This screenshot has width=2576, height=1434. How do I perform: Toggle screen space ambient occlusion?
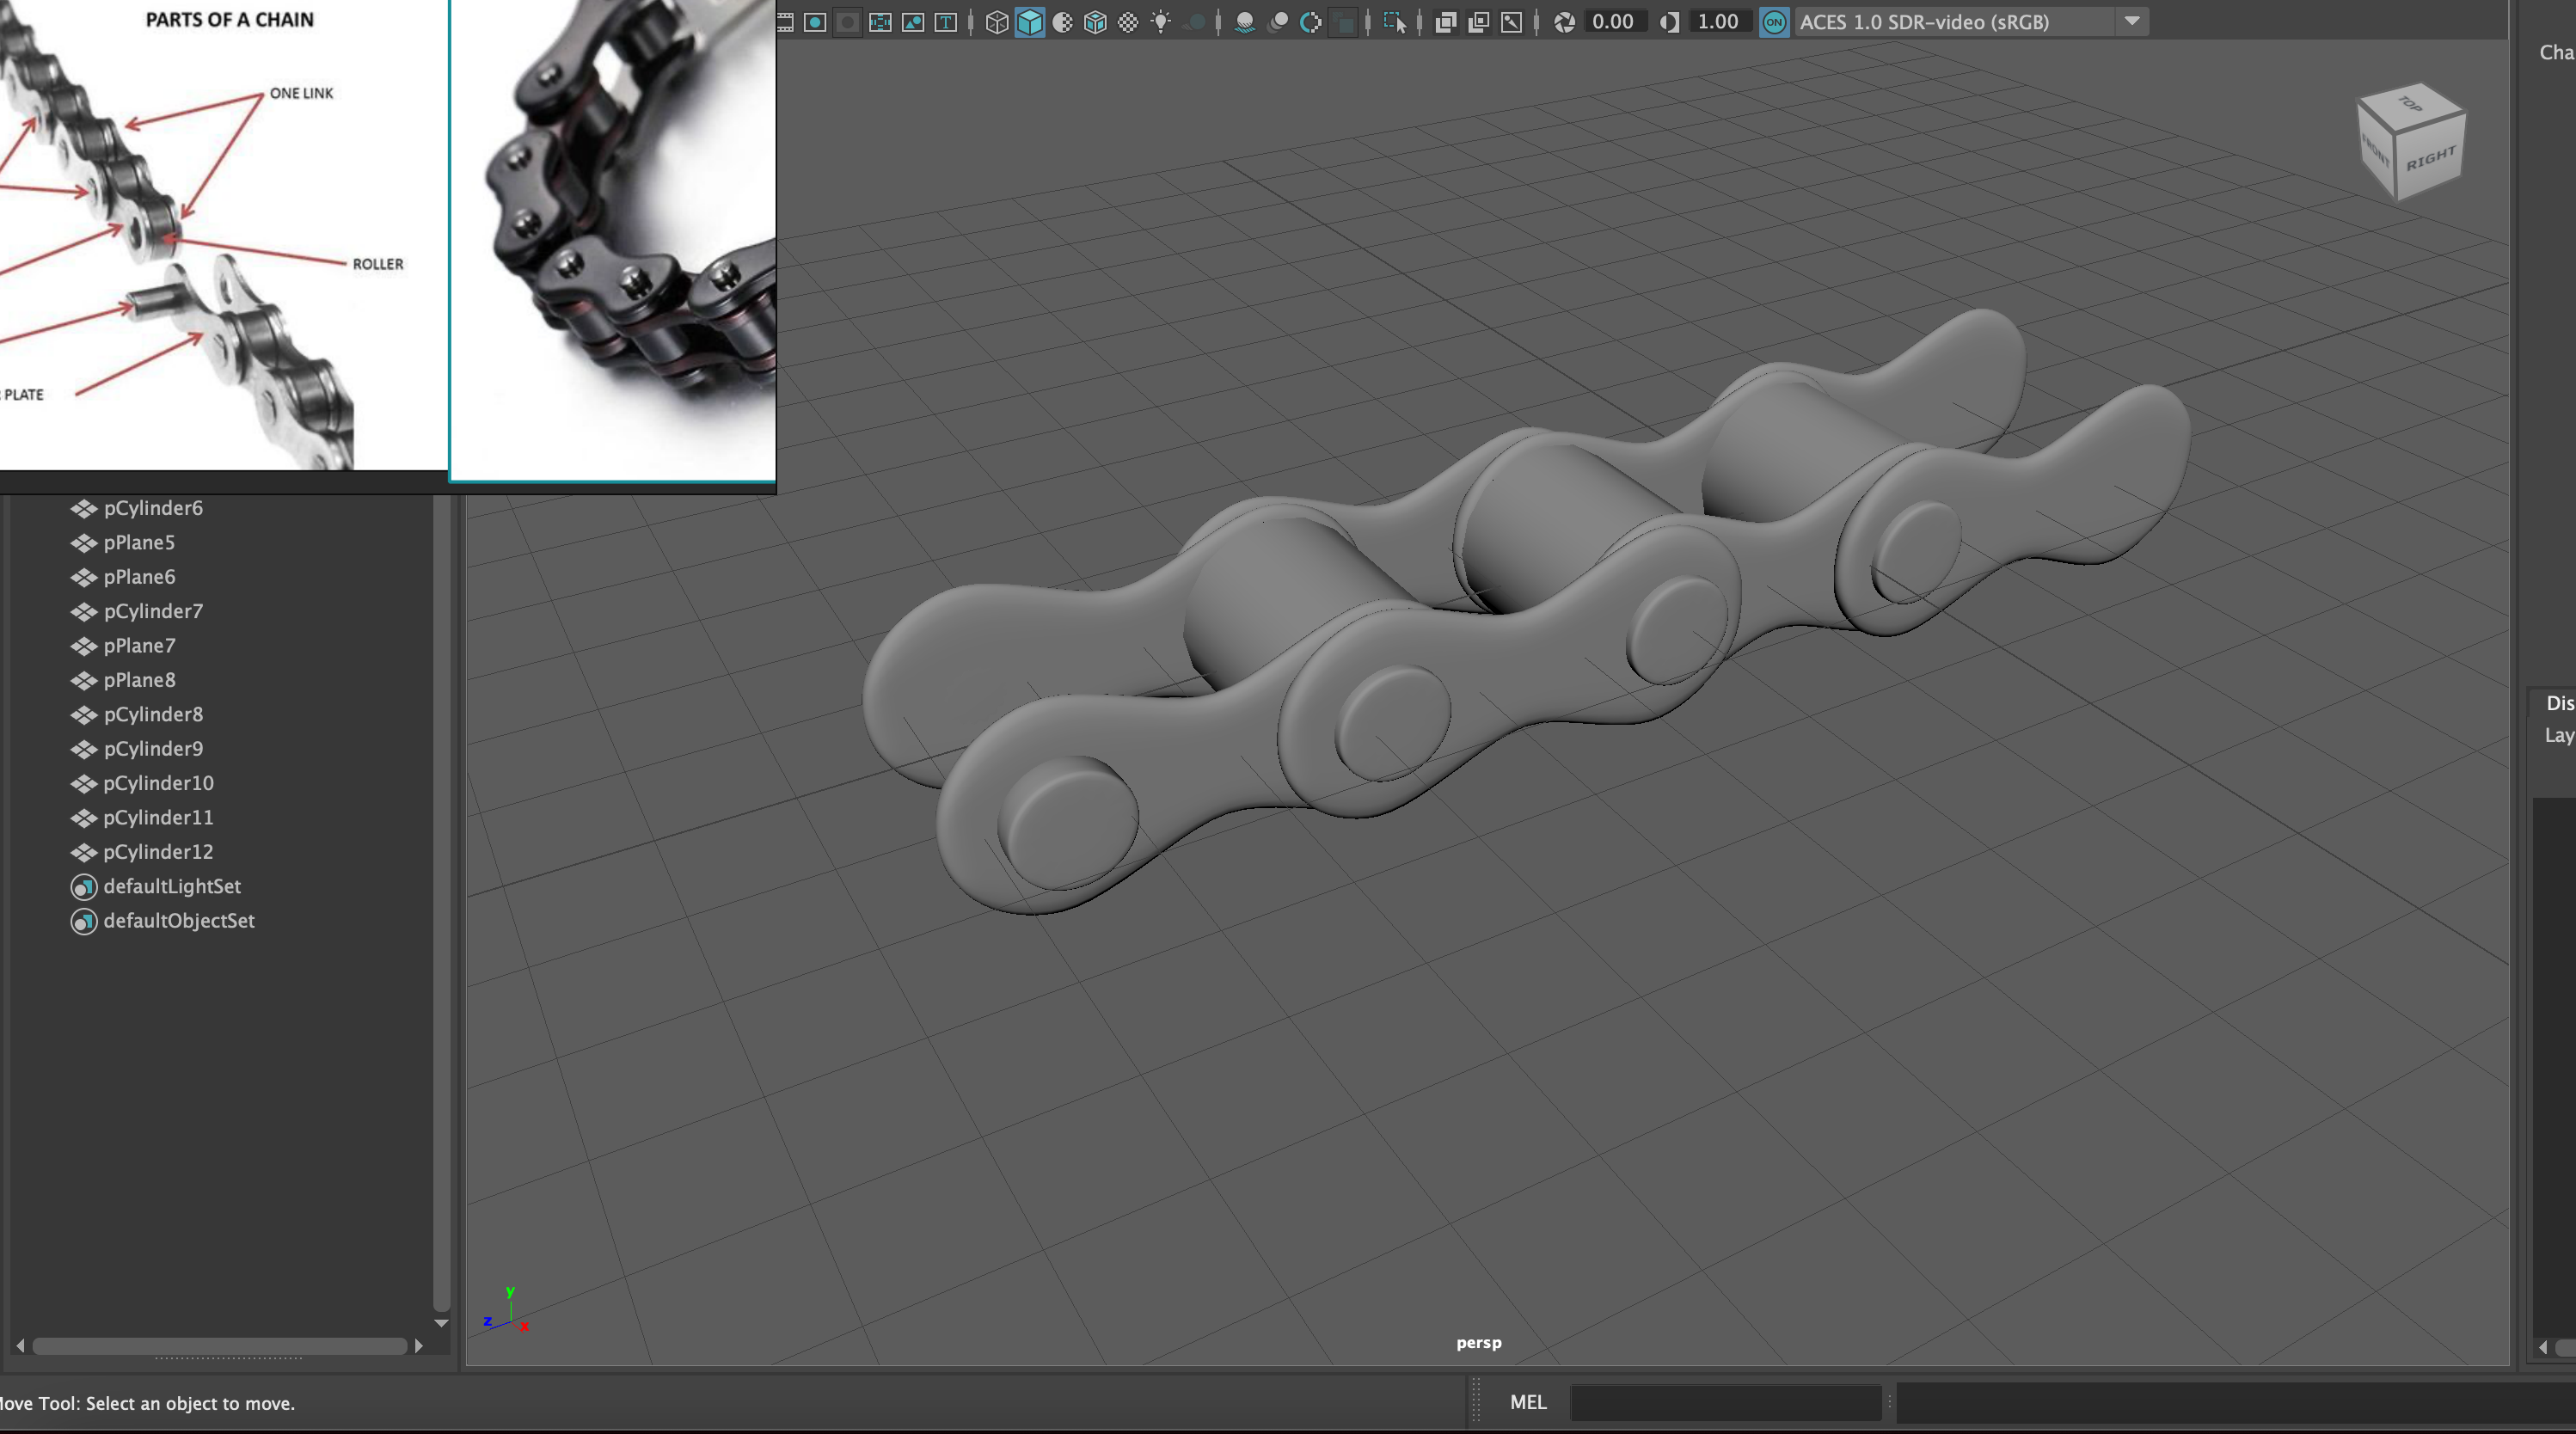click(x=1245, y=22)
